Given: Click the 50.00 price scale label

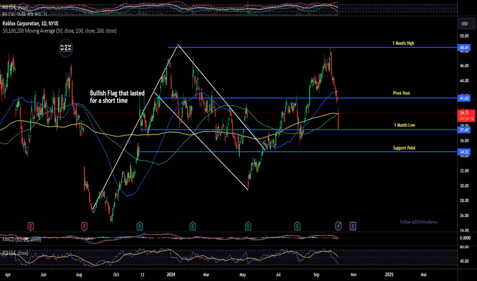Looking at the screenshot, I should tap(464, 36).
